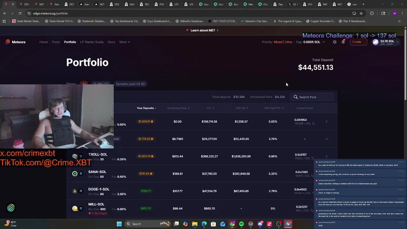Open the settings gear in Meteora header
The image size is (407, 229).
[x=335, y=42]
